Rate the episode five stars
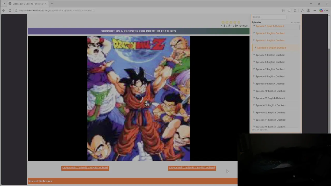This screenshot has height=186, width=331. pos(239,22)
